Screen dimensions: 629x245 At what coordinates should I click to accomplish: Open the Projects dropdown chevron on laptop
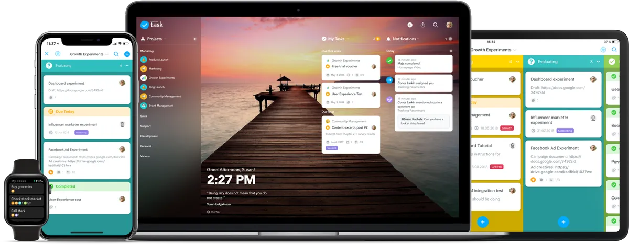165,39
